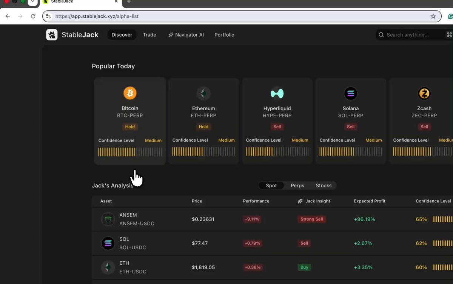Bookmark this page with the star icon
Screen dimensions: 453x284
pyautogui.click(x=433, y=16)
